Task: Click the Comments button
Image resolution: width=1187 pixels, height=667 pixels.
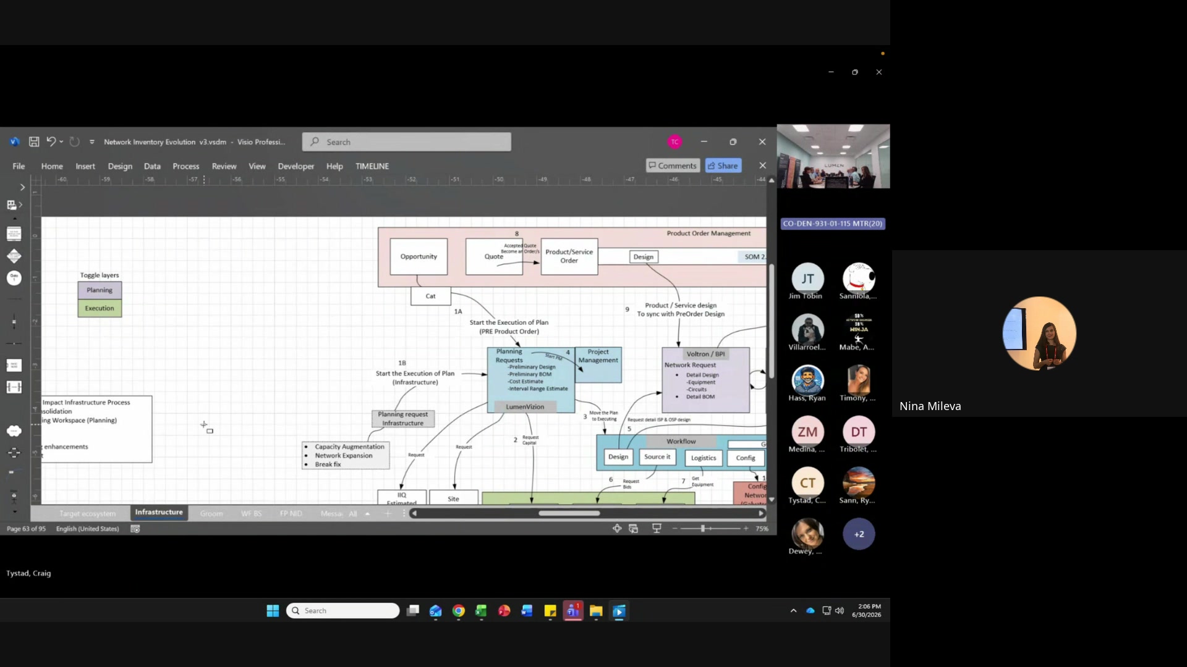Action: click(x=673, y=166)
